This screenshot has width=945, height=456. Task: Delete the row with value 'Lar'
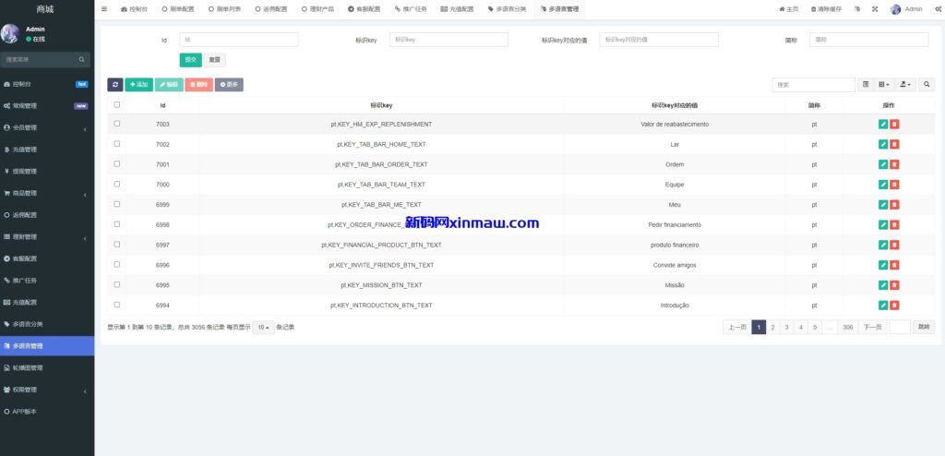pyautogui.click(x=894, y=144)
